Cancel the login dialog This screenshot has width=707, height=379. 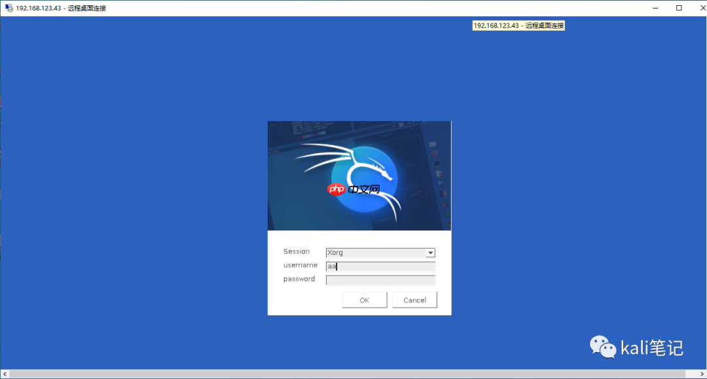pyautogui.click(x=414, y=300)
